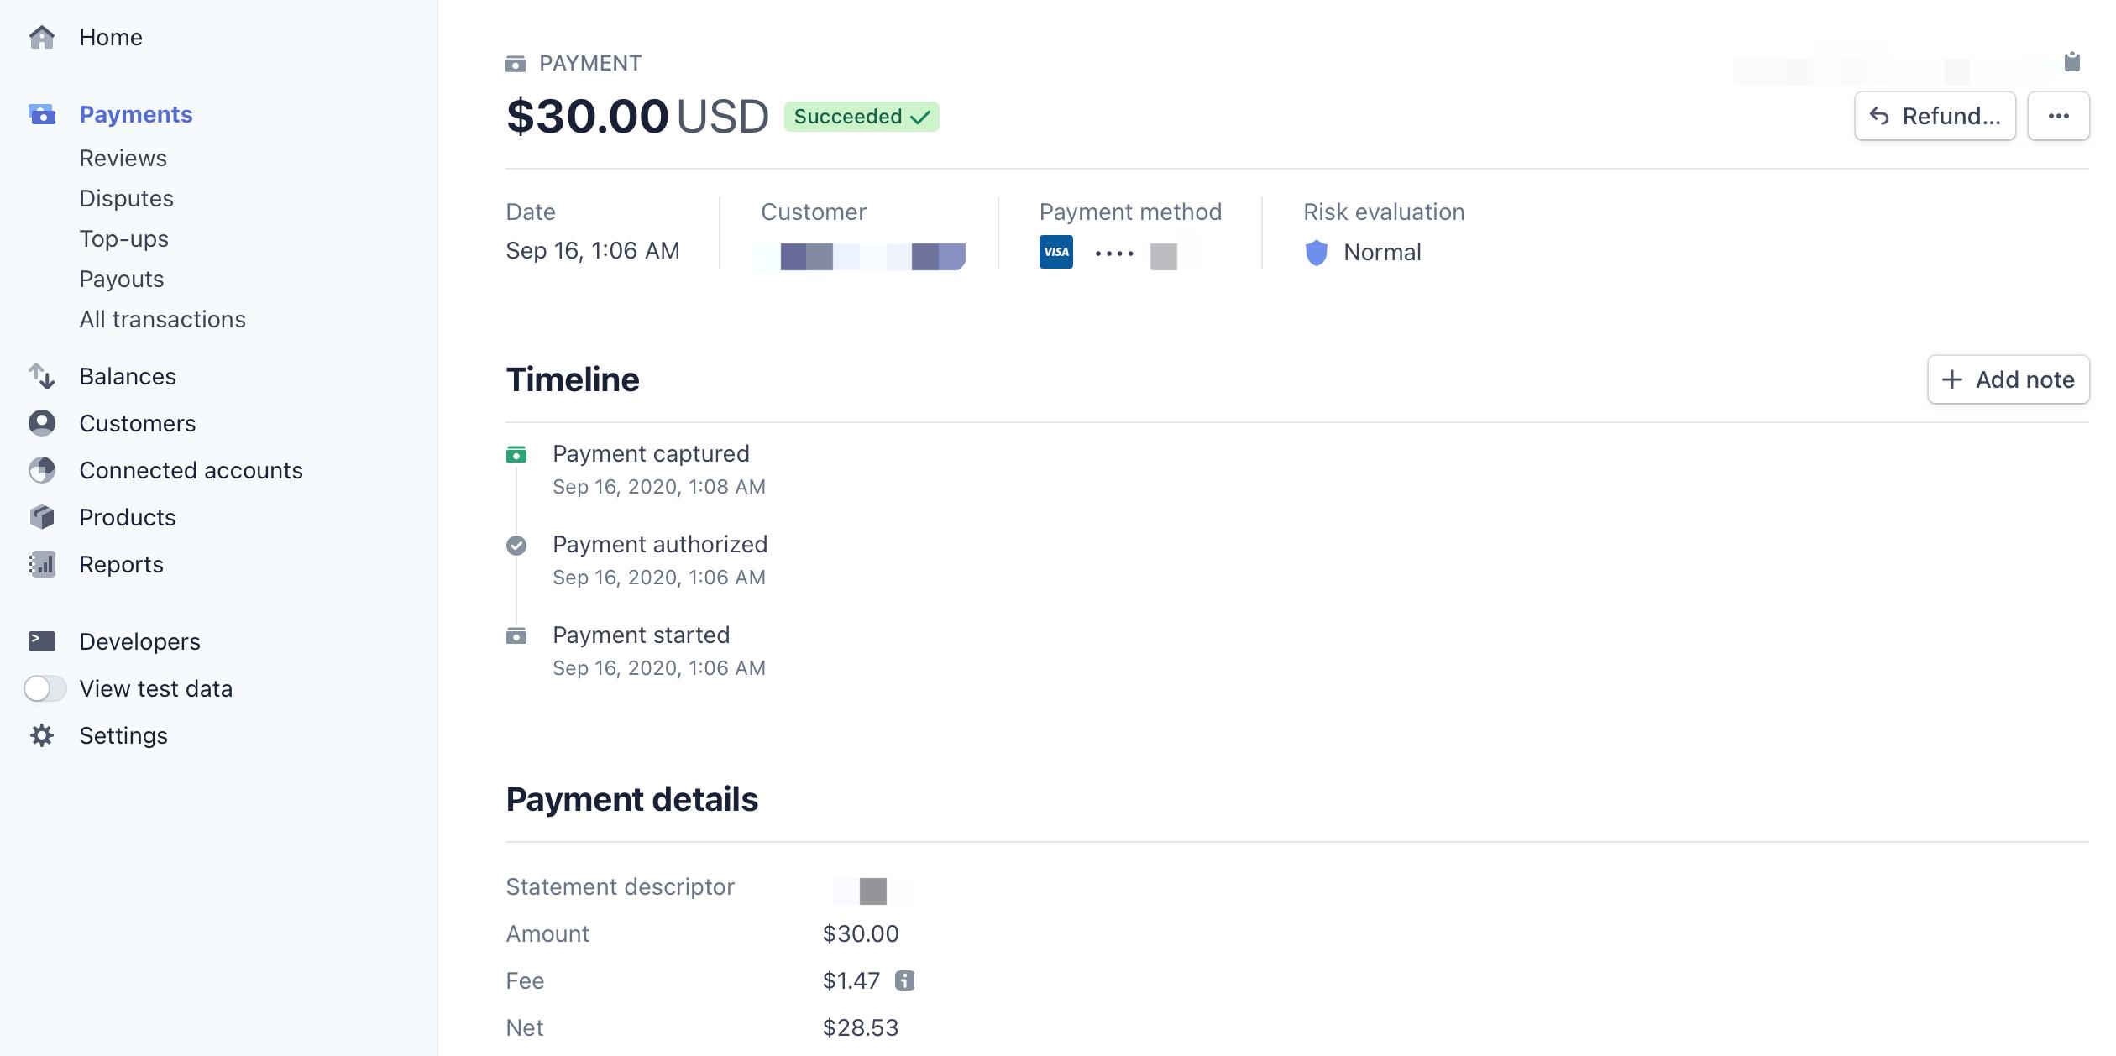Screen dimensions: 2116x1056
Task: Click the Reports chart icon
Action: click(x=42, y=564)
